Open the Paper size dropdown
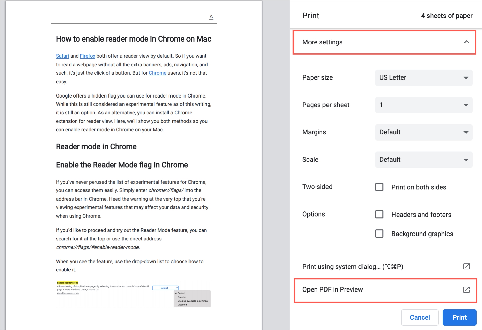The width and height of the screenshot is (482, 330). pos(423,78)
